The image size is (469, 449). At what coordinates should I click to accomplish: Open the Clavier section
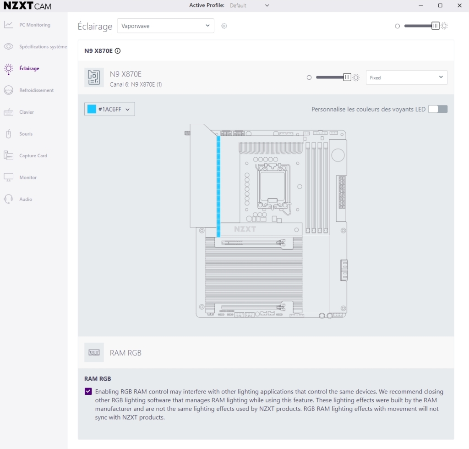[x=27, y=112]
